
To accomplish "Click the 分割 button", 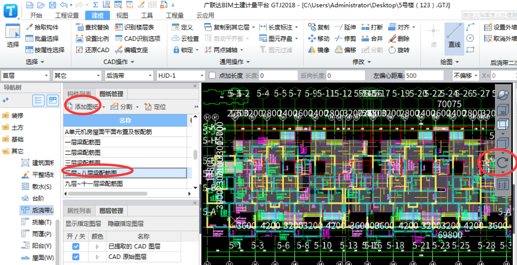I will 122,107.
